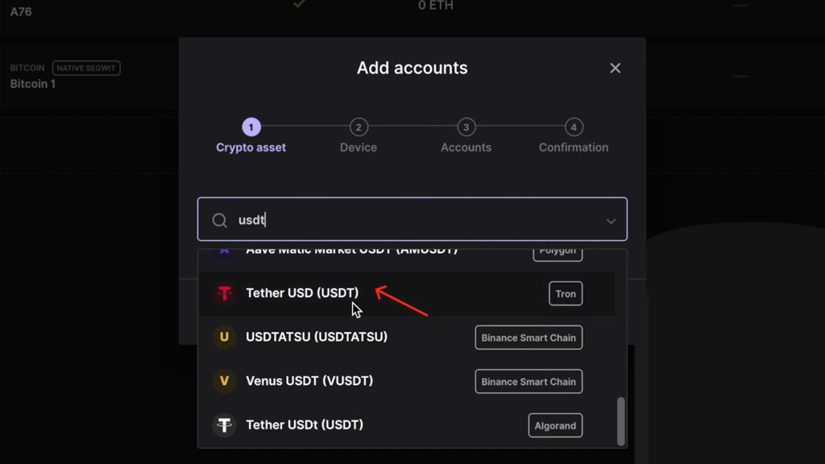Click the USDTATSU yellow U icon
This screenshot has height=464, width=825.
pyautogui.click(x=225, y=337)
